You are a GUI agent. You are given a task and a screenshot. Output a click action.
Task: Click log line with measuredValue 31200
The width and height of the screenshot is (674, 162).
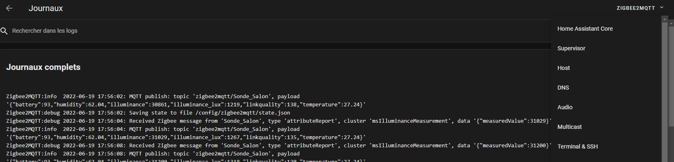[279, 145]
